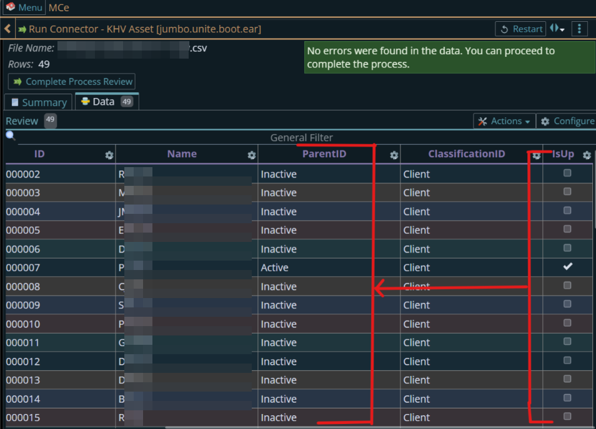Viewport: 596px width, 429px height.
Task: Open the ClassificationID column settings gear
Action: (x=536, y=155)
